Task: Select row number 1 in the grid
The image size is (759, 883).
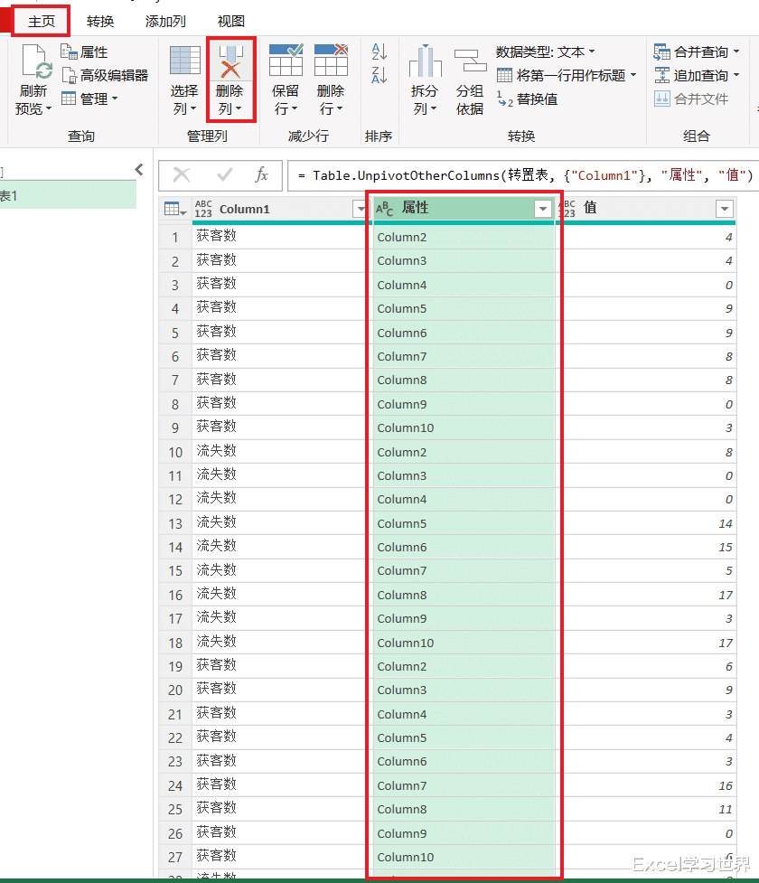Action: 175,237
